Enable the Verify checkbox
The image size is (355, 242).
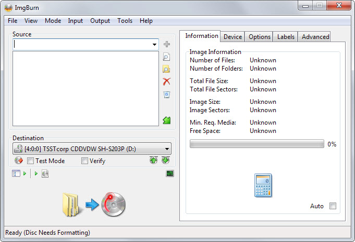(84, 161)
